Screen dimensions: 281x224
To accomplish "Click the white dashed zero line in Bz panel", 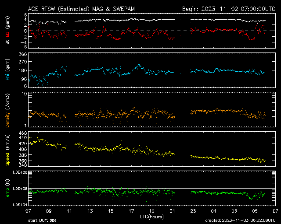I will point(152,31).
